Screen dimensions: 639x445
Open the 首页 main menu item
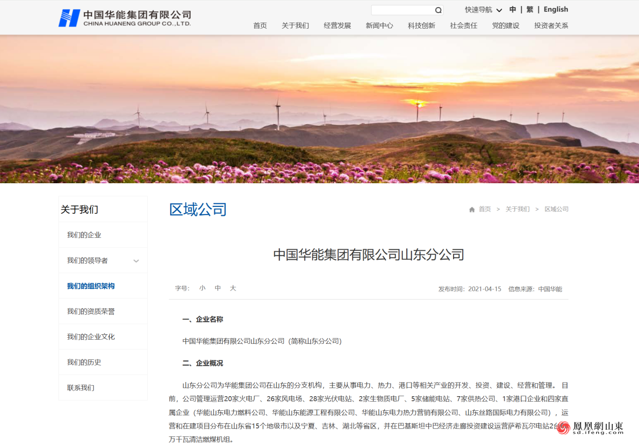point(260,26)
